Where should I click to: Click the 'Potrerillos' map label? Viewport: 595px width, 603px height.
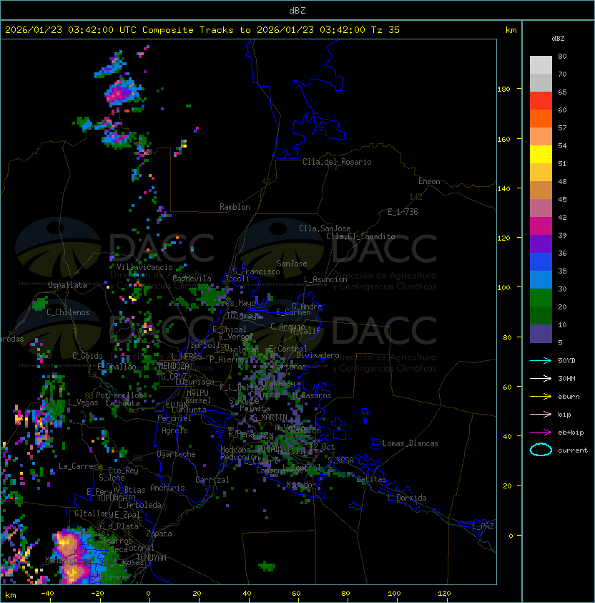(x=119, y=395)
